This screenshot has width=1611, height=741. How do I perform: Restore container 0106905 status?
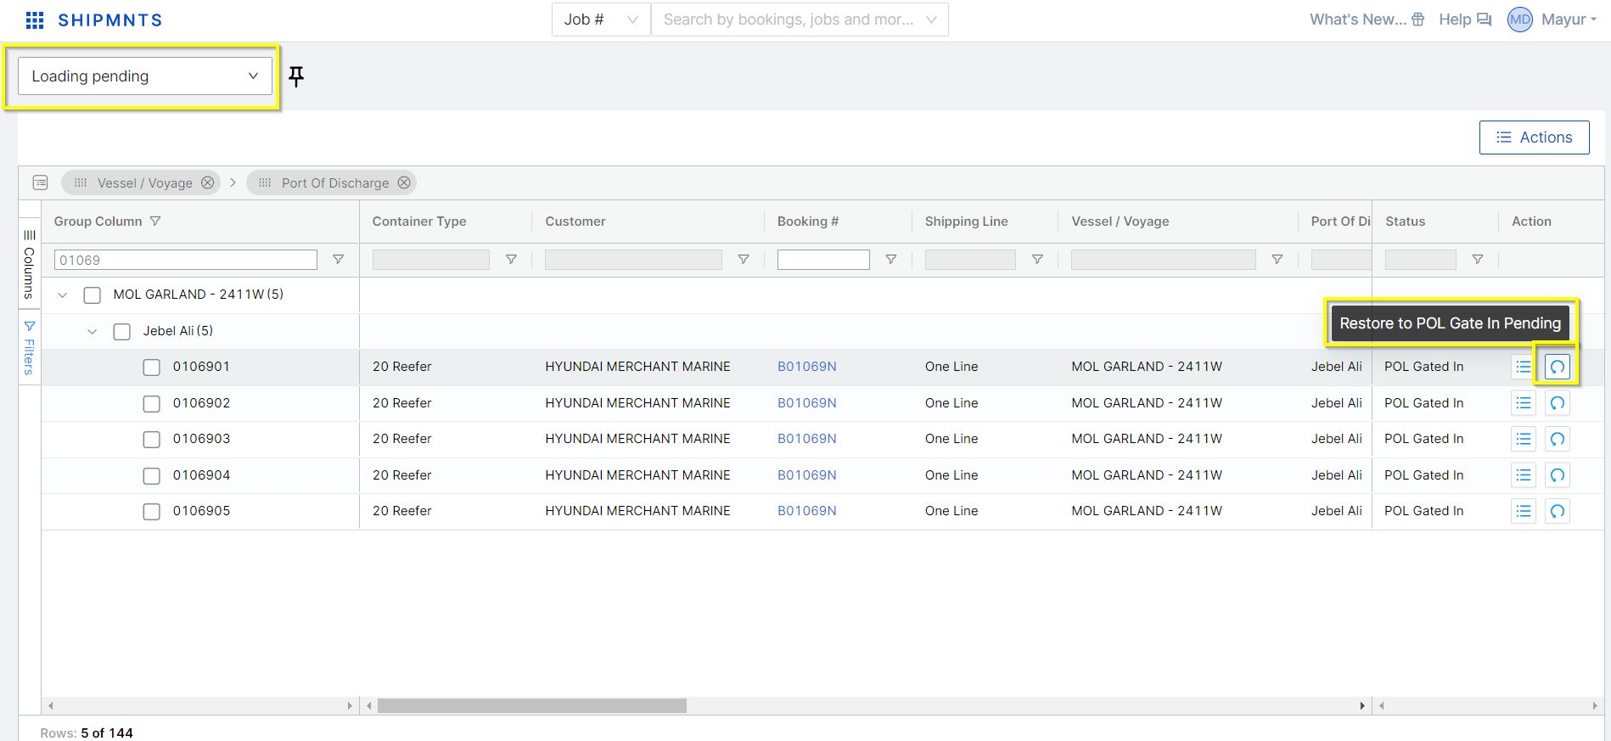(1558, 511)
